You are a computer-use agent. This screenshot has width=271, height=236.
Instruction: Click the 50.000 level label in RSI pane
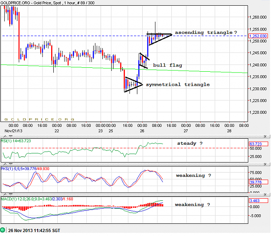click(256, 148)
